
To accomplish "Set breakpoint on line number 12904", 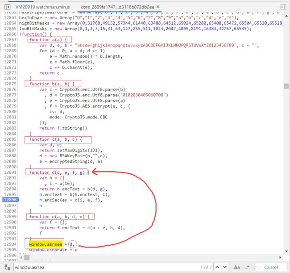I will pos(10,244).
